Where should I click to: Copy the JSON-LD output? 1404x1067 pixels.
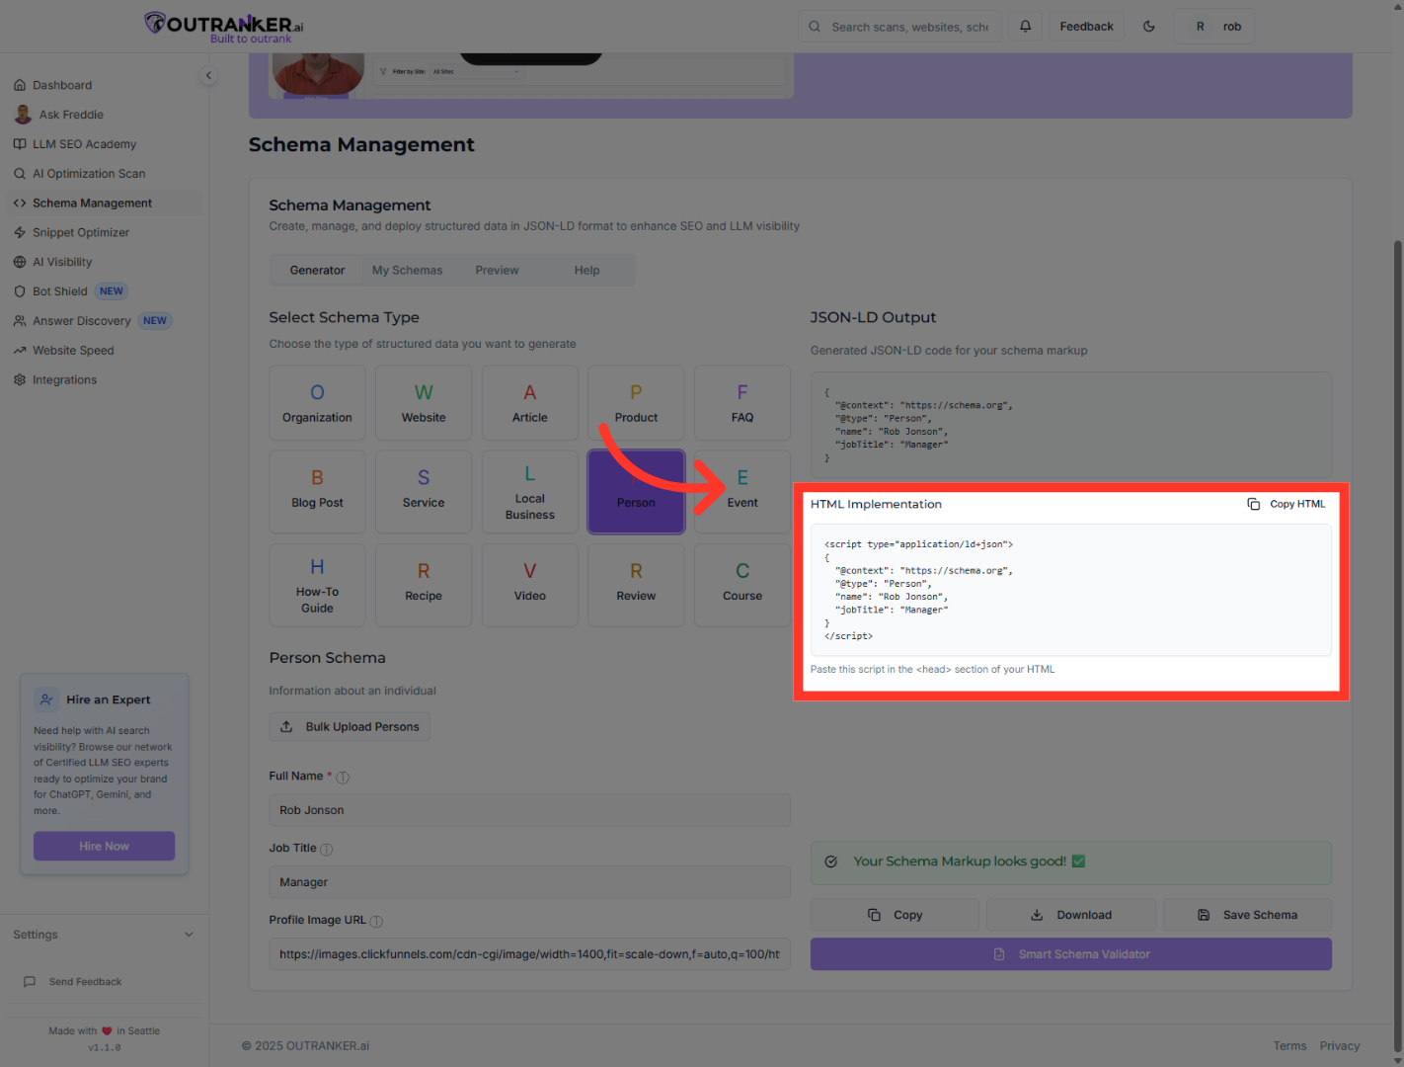pos(895,915)
